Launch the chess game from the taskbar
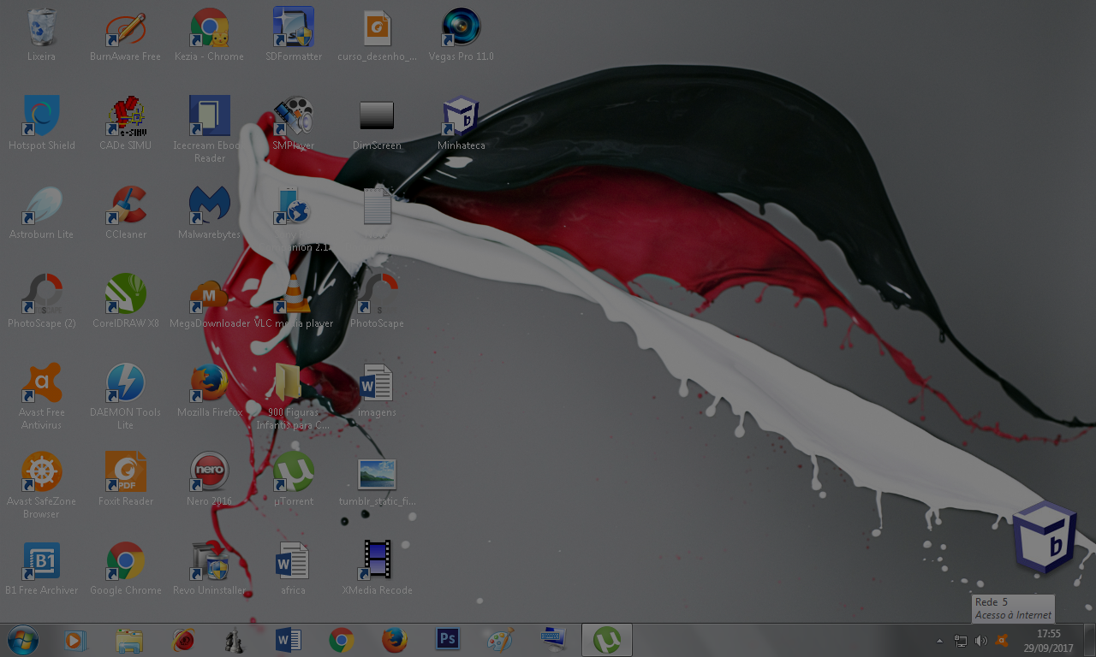This screenshot has width=1096, height=657. (x=235, y=639)
